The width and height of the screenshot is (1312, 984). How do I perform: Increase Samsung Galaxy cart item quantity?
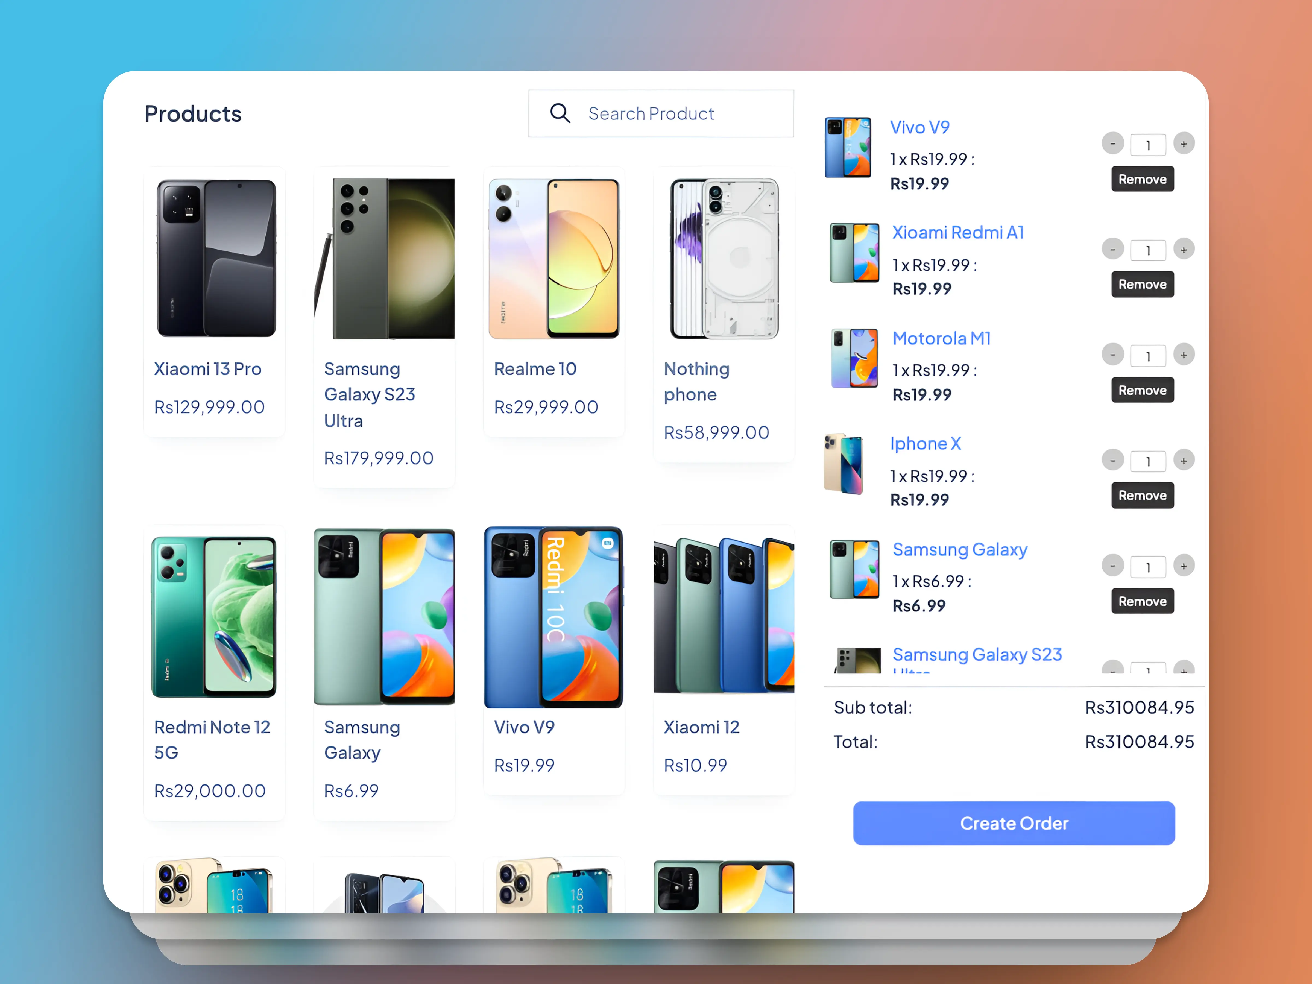(x=1183, y=566)
